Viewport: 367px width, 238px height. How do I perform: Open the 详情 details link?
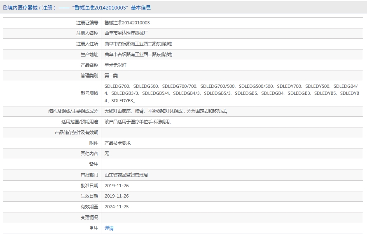pyautogui.click(x=109, y=228)
